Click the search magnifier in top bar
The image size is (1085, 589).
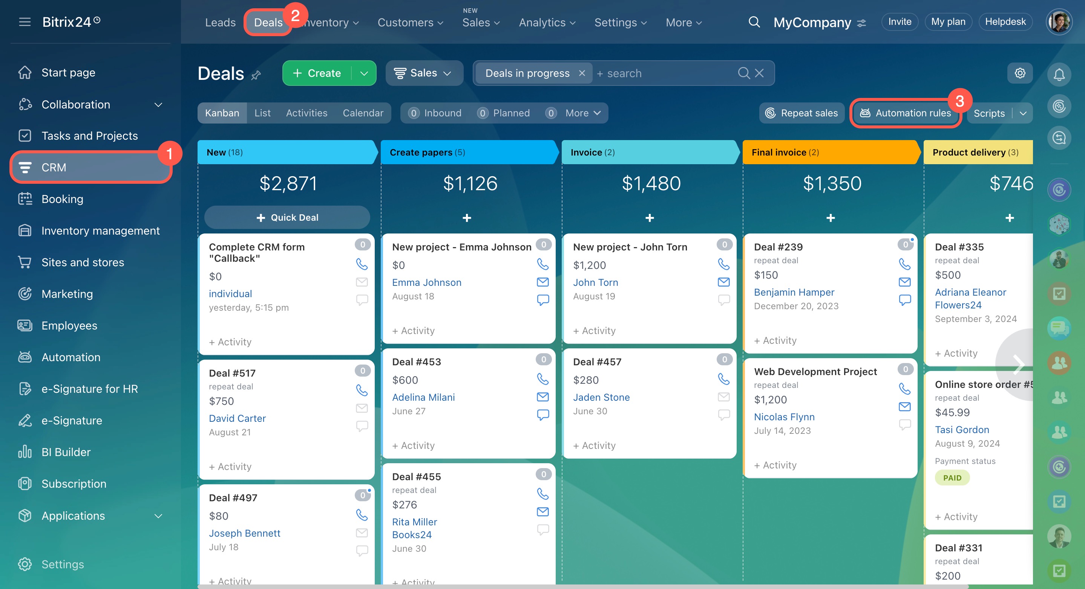pyautogui.click(x=754, y=22)
